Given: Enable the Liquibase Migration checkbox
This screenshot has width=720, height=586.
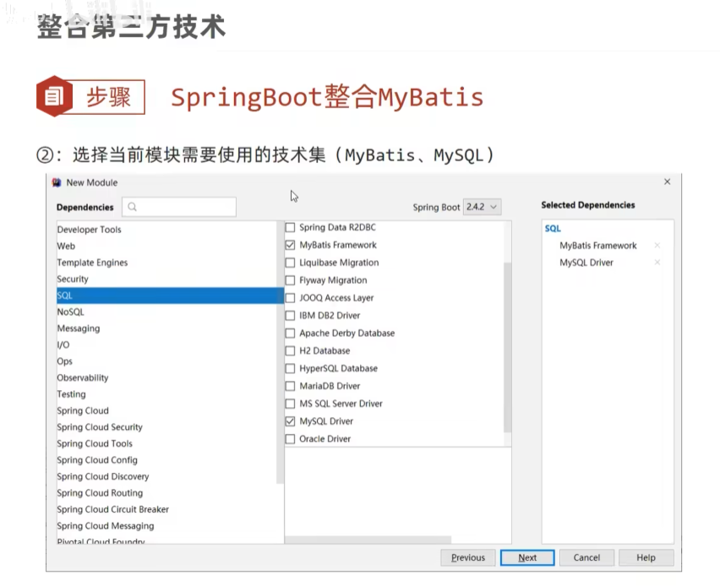Looking at the screenshot, I should [x=290, y=263].
